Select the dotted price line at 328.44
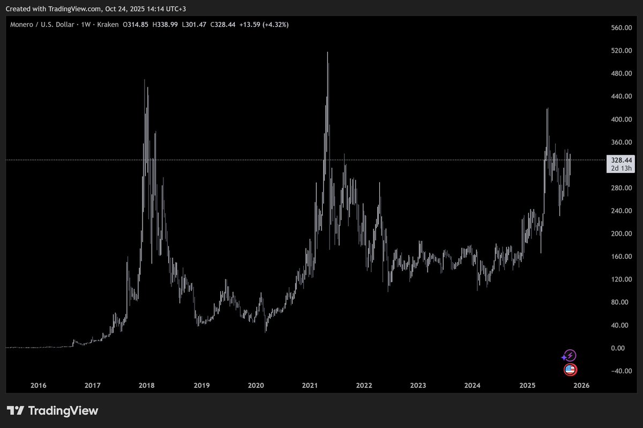 322,159
